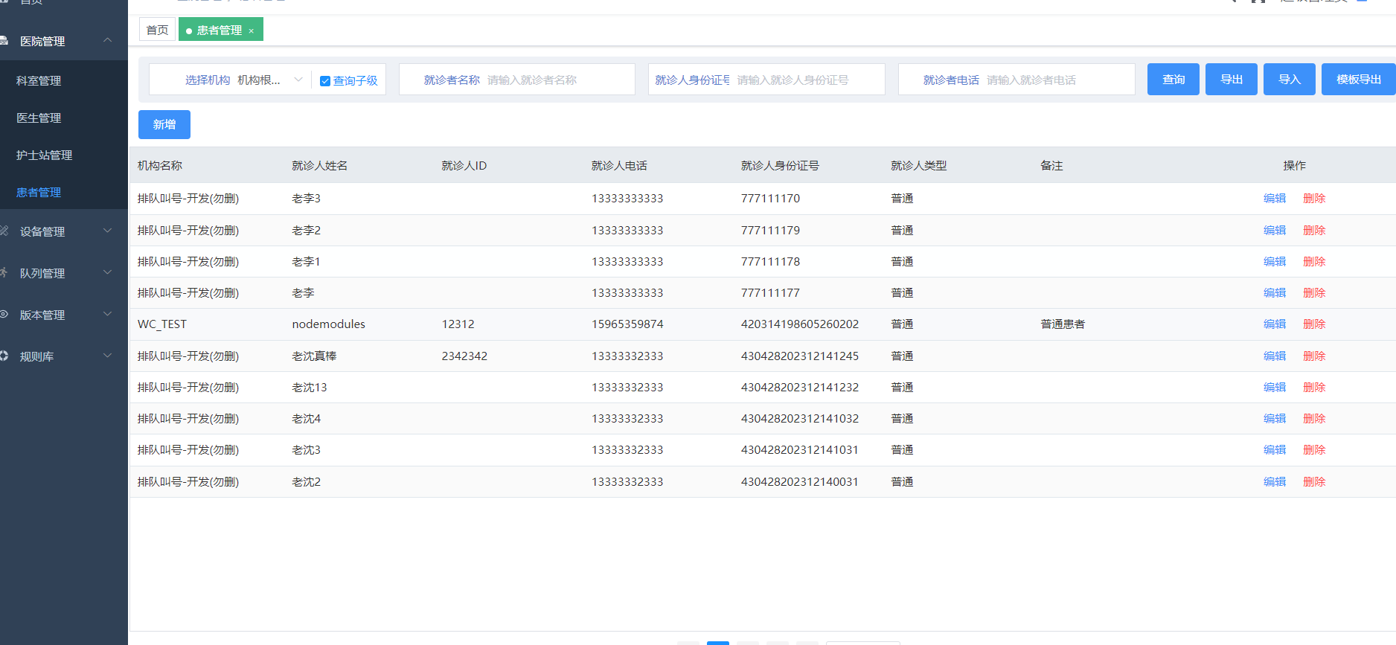Delete the 老李1 patient row
The height and width of the screenshot is (645, 1396).
coord(1314,262)
